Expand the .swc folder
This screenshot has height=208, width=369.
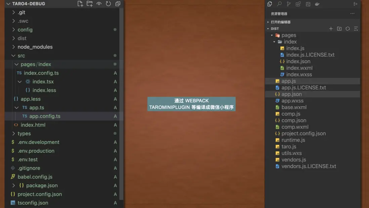[x=13, y=21]
